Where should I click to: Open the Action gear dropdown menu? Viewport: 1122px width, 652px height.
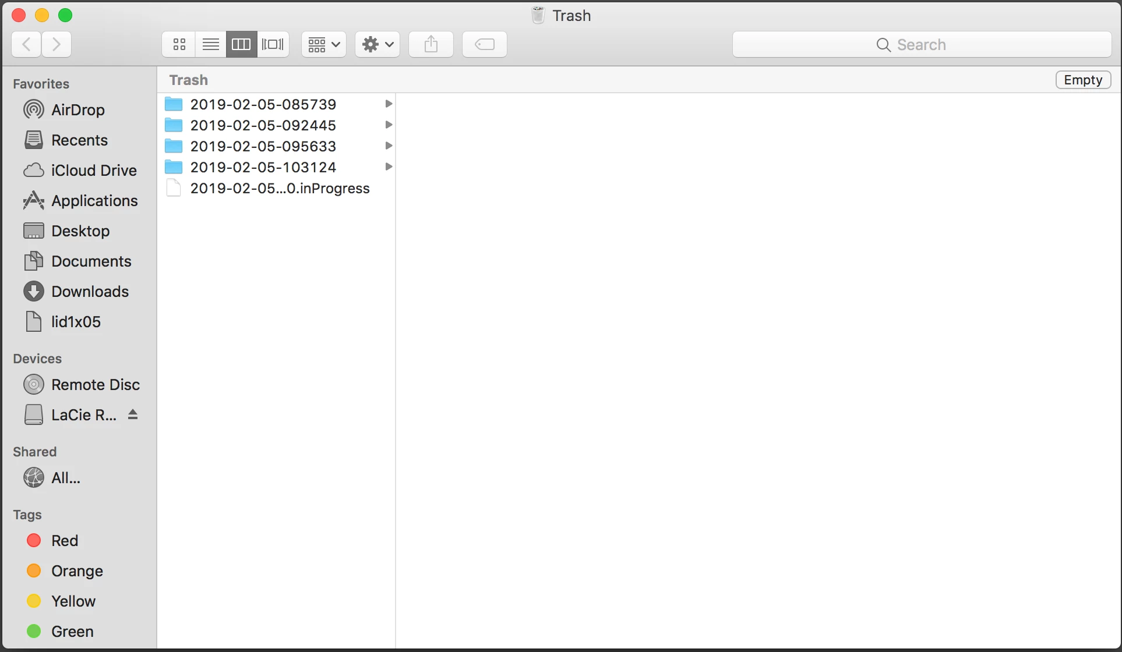click(x=377, y=44)
